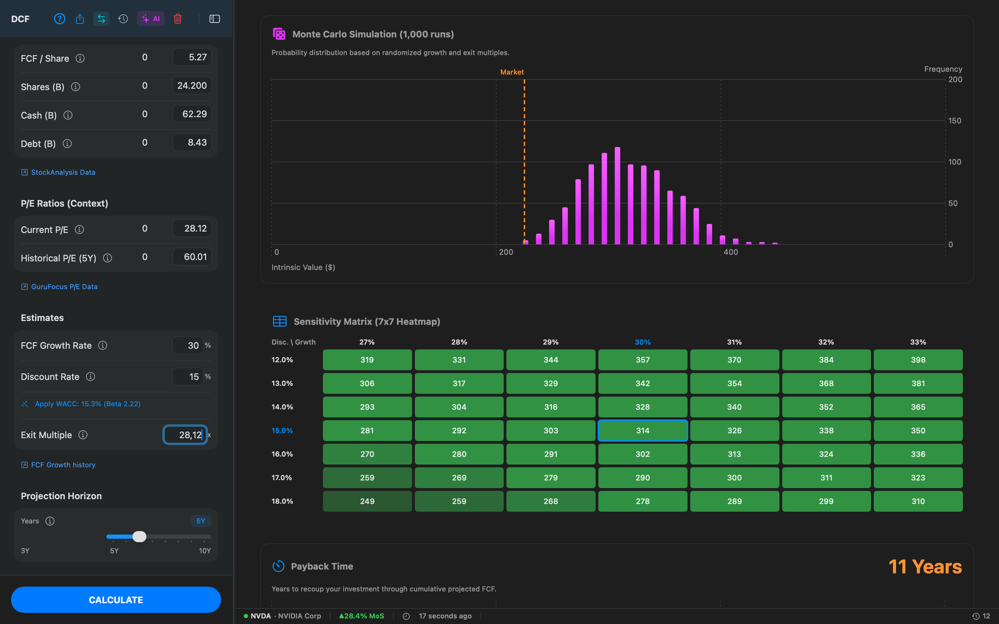Open FCF Growth history link
The width and height of the screenshot is (999, 624).
(x=58, y=465)
